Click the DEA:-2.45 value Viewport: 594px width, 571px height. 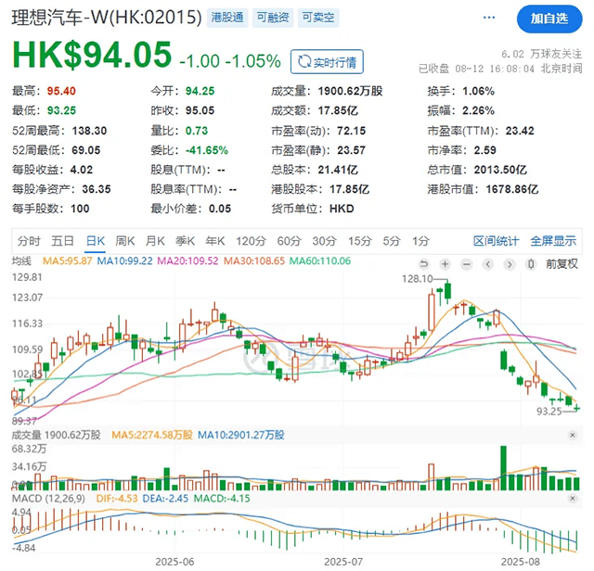pyautogui.click(x=165, y=499)
